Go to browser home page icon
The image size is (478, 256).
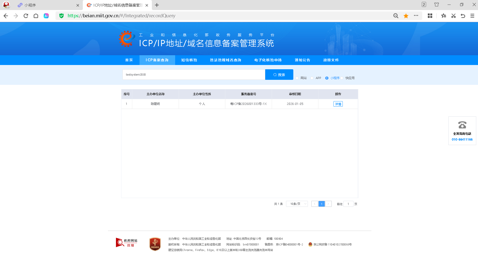(x=36, y=16)
